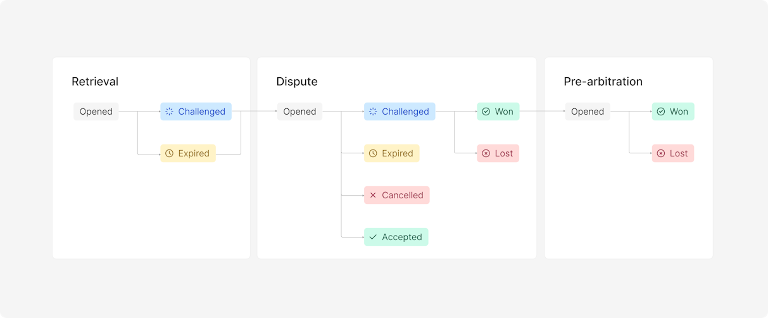768x318 pixels.
Task: Click the Dispute section heading
Action: [297, 82]
